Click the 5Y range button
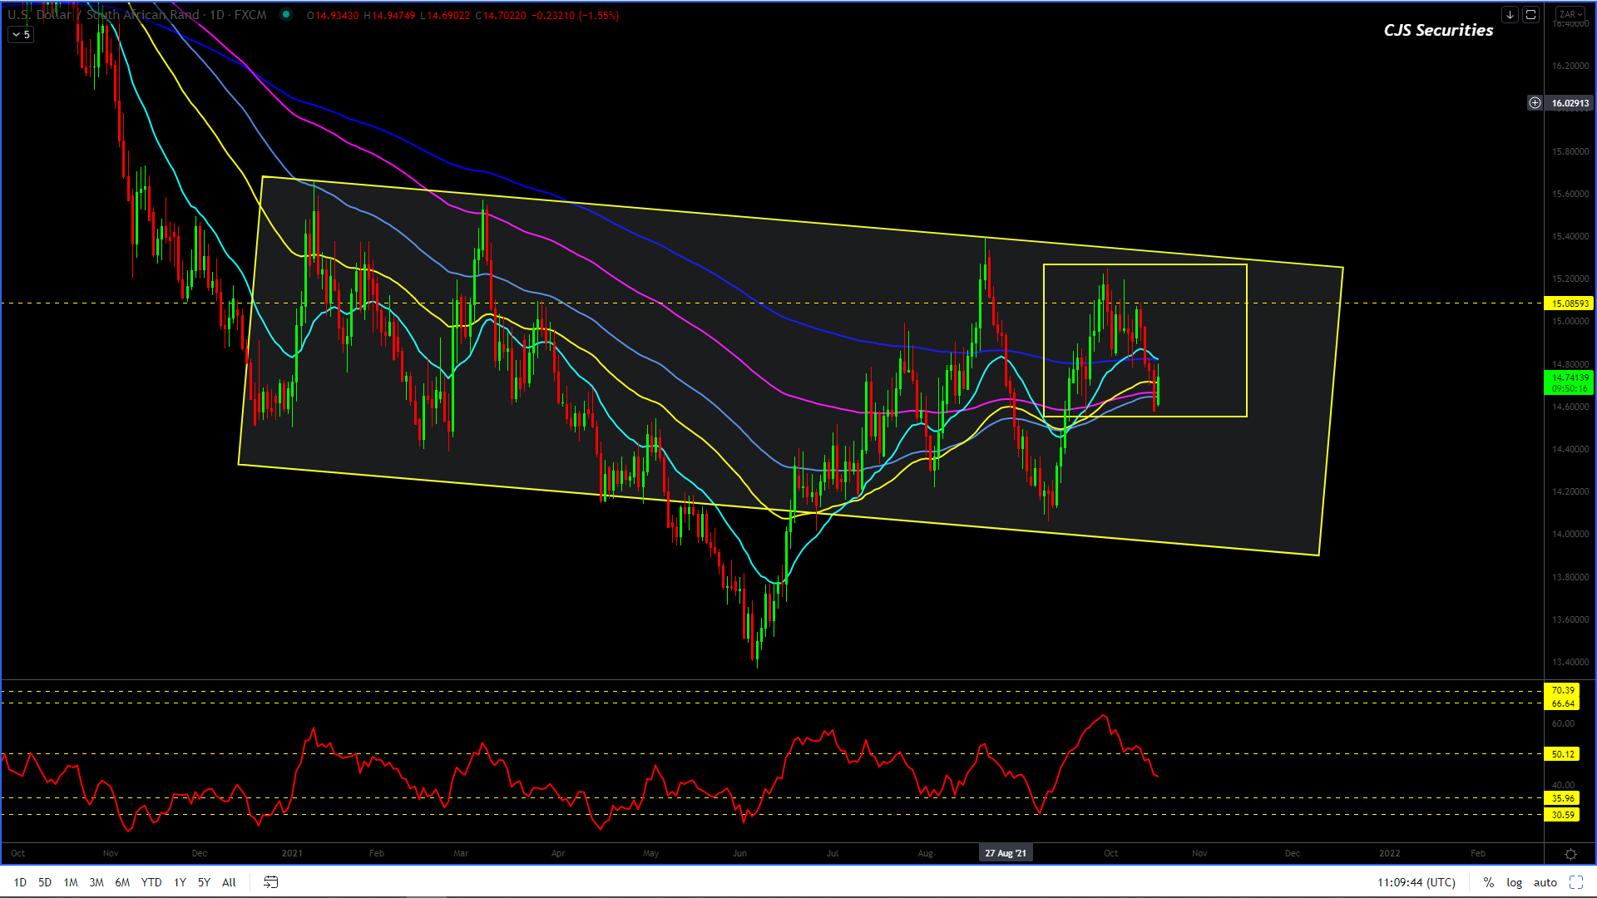The image size is (1597, 898). click(x=204, y=882)
